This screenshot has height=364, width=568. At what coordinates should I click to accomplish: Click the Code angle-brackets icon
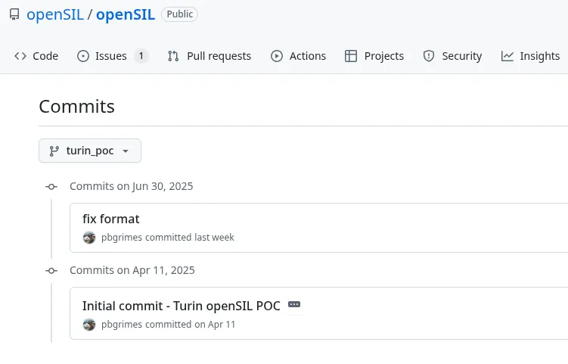tap(20, 56)
